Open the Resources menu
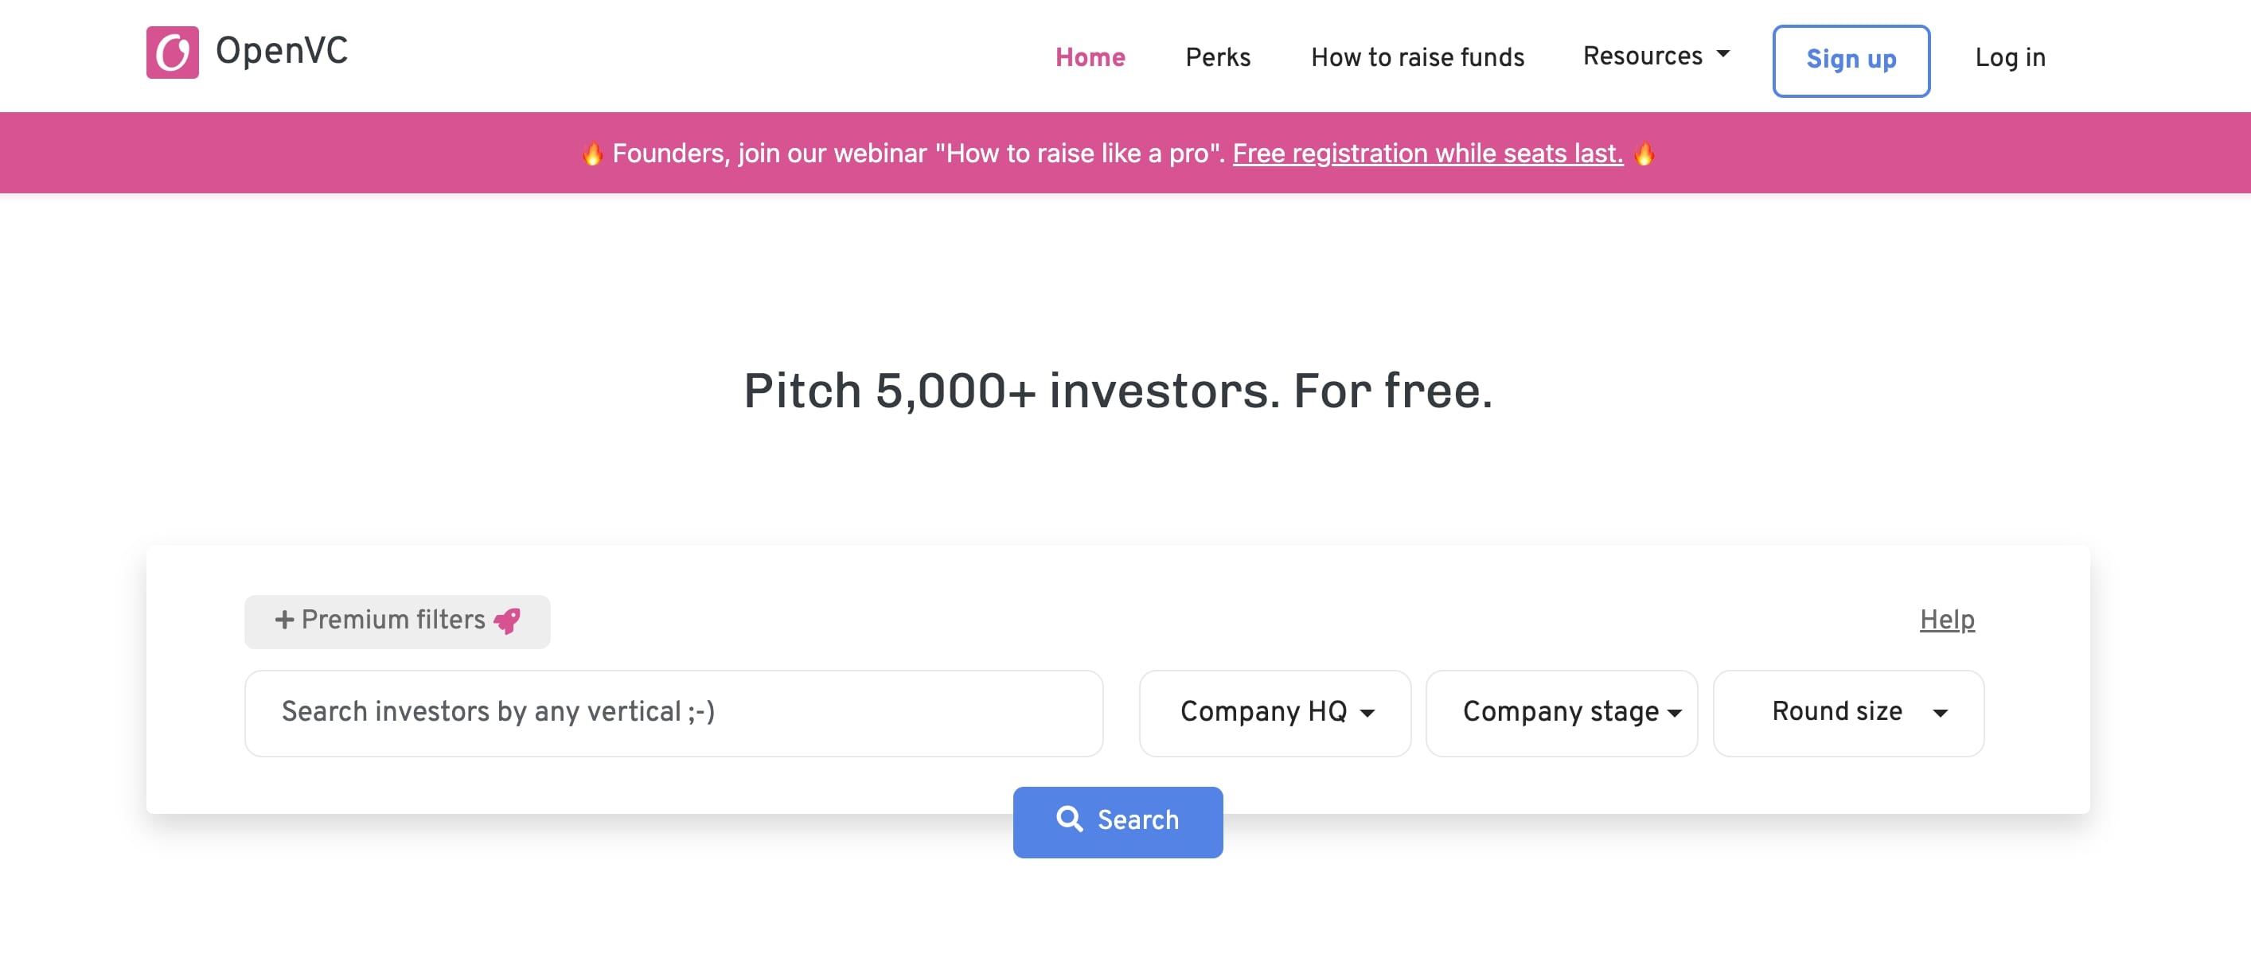Viewport: 2251px width, 961px height. pyautogui.click(x=1656, y=56)
